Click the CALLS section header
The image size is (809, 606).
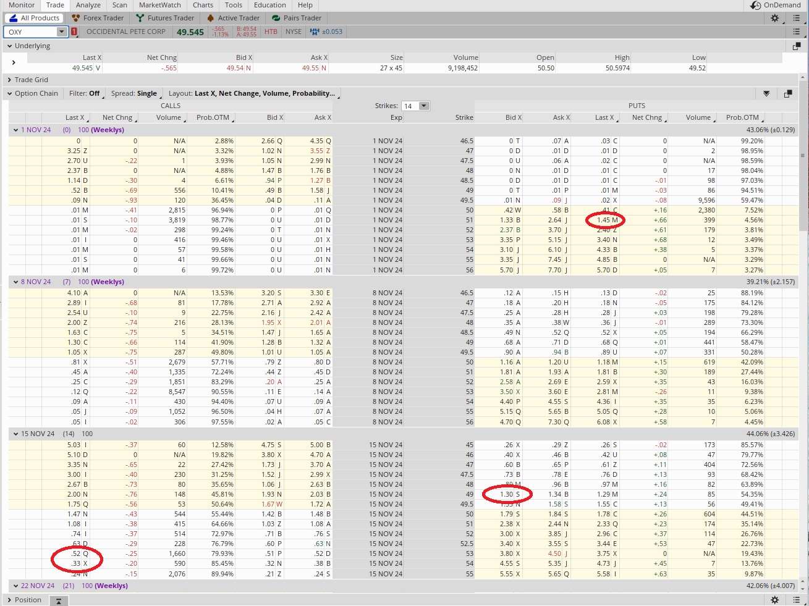point(171,106)
